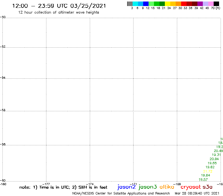Select the 19.31 wave height value

[216, 155]
